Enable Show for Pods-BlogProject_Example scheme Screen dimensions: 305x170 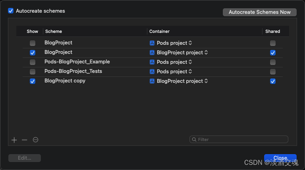(x=33, y=62)
